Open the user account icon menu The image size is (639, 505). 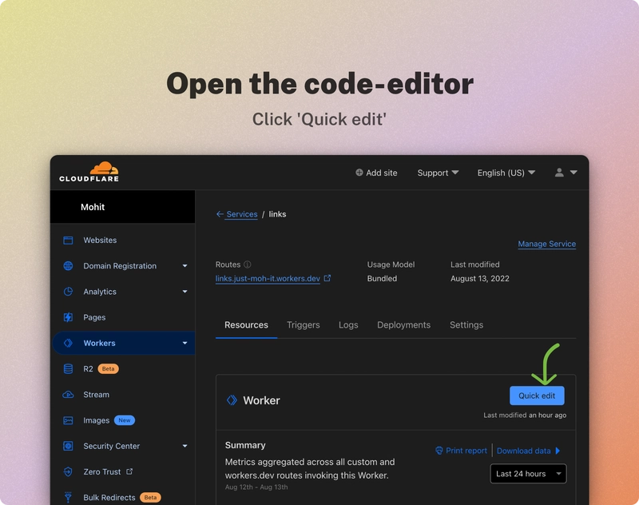(559, 173)
